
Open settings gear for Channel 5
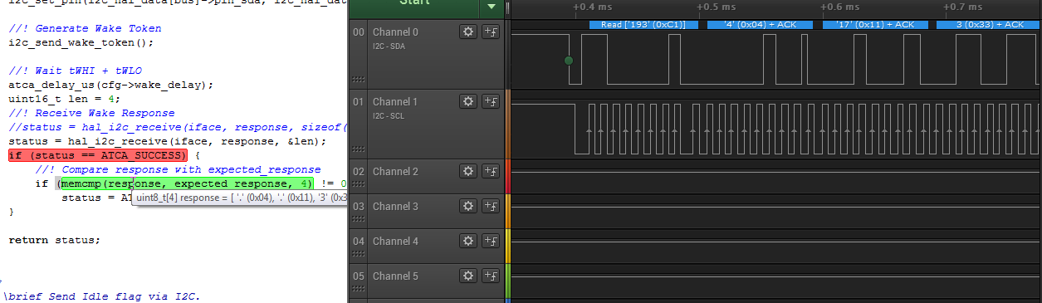click(x=468, y=276)
